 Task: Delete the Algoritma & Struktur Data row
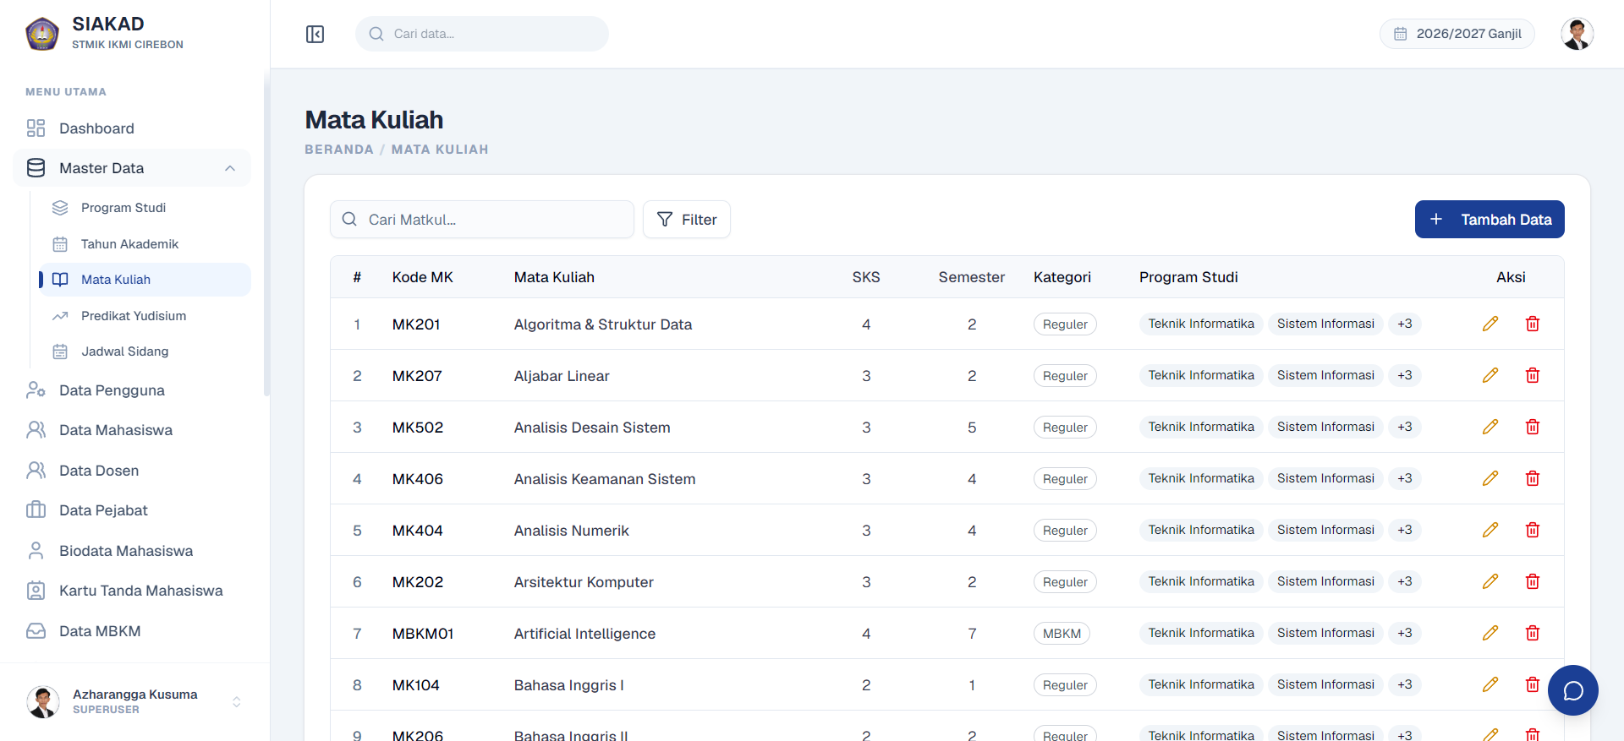tap(1532, 324)
